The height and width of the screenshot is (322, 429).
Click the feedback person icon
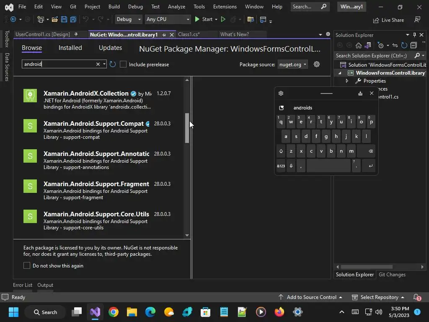(417, 19)
